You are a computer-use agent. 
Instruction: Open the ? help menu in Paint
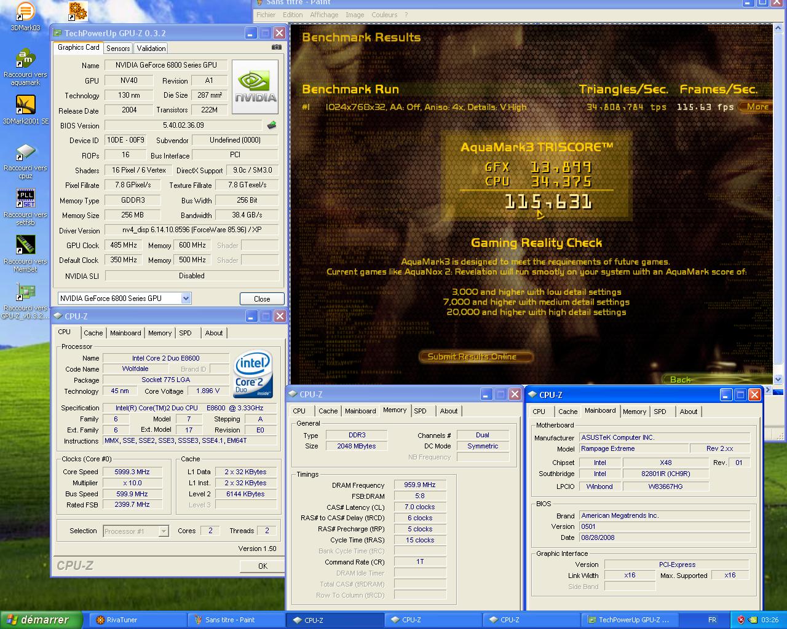406,15
